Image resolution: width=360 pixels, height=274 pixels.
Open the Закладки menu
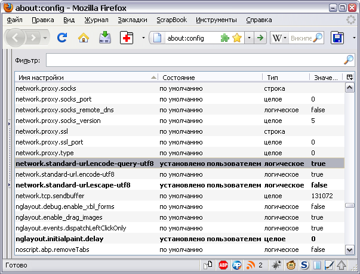pos(133,20)
